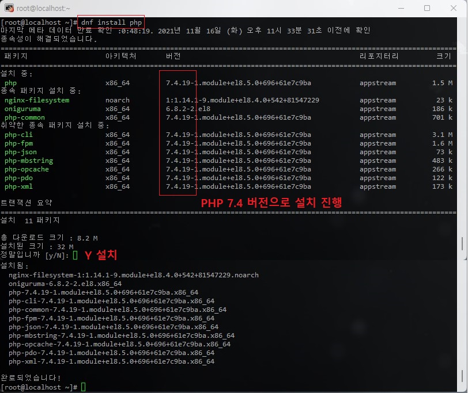The height and width of the screenshot is (393, 468).
Task: Click size '701 k' in php-common row
Action: [x=442, y=117]
